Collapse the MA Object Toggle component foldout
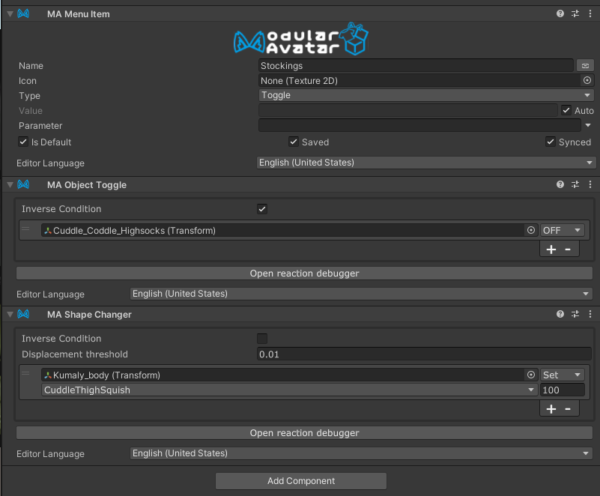The width and height of the screenshot is (600, 496). 10,185
